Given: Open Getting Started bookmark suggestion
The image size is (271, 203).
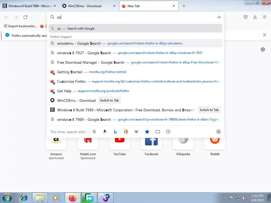Looking at the screenshot, I should (135, 72).
